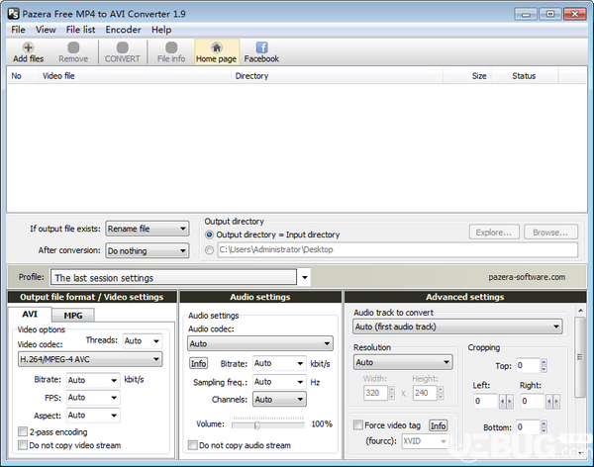Click the Status column header
This screenshot has width=594, height=467.
[525, 76]
